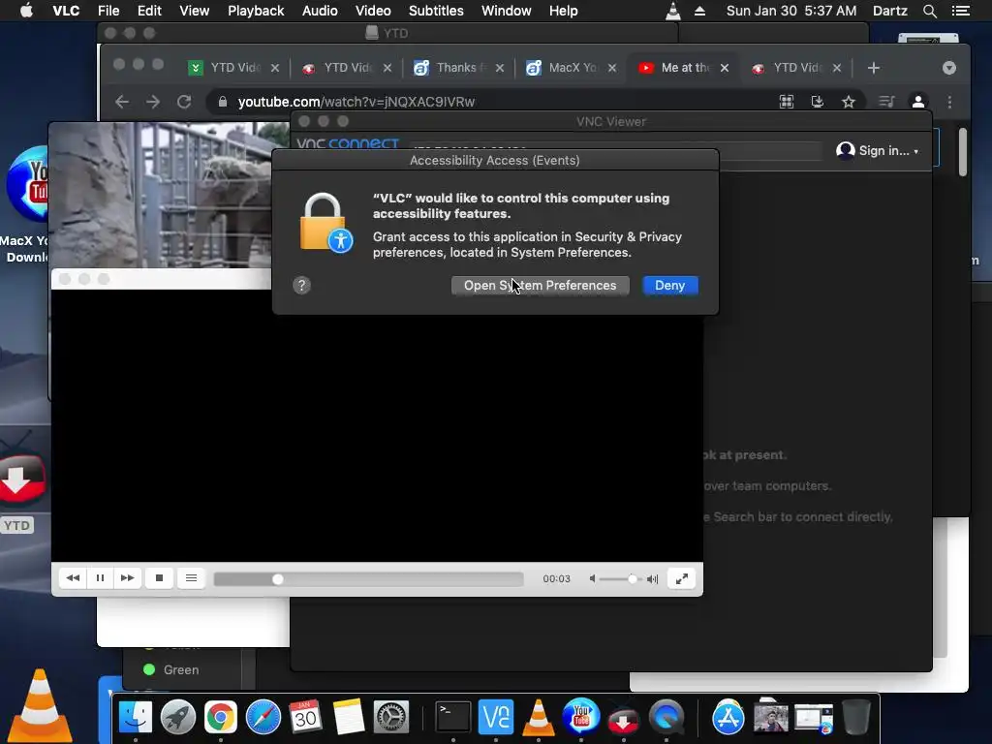Click Chrome forward arrow
Image resolution: width=992 pixels, height=744 pixels.
(x=152, y=102)
